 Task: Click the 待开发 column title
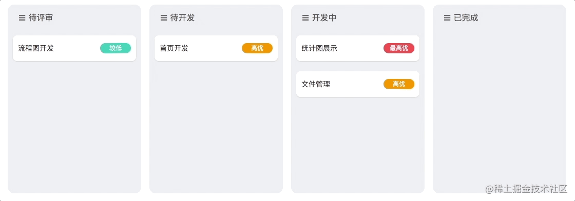click(182, 17)
